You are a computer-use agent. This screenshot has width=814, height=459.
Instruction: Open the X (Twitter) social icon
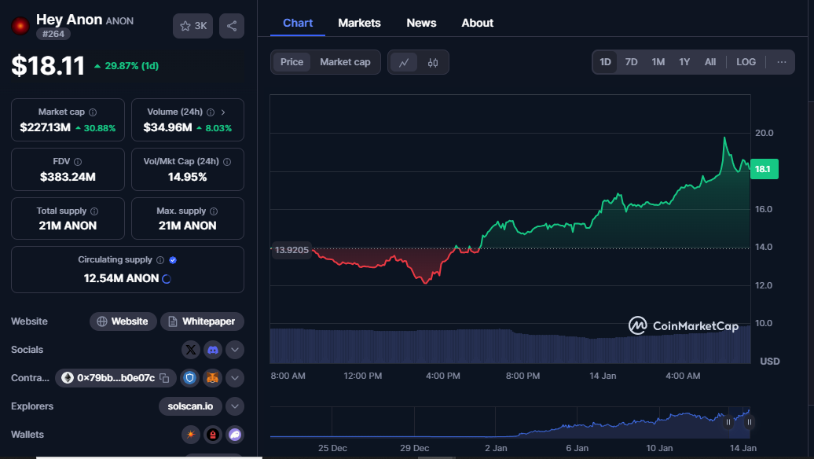190,350
